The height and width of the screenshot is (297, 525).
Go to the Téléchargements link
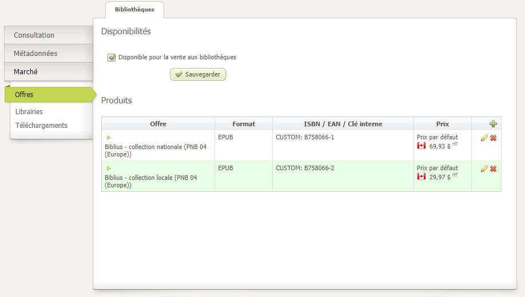[41, 126]
